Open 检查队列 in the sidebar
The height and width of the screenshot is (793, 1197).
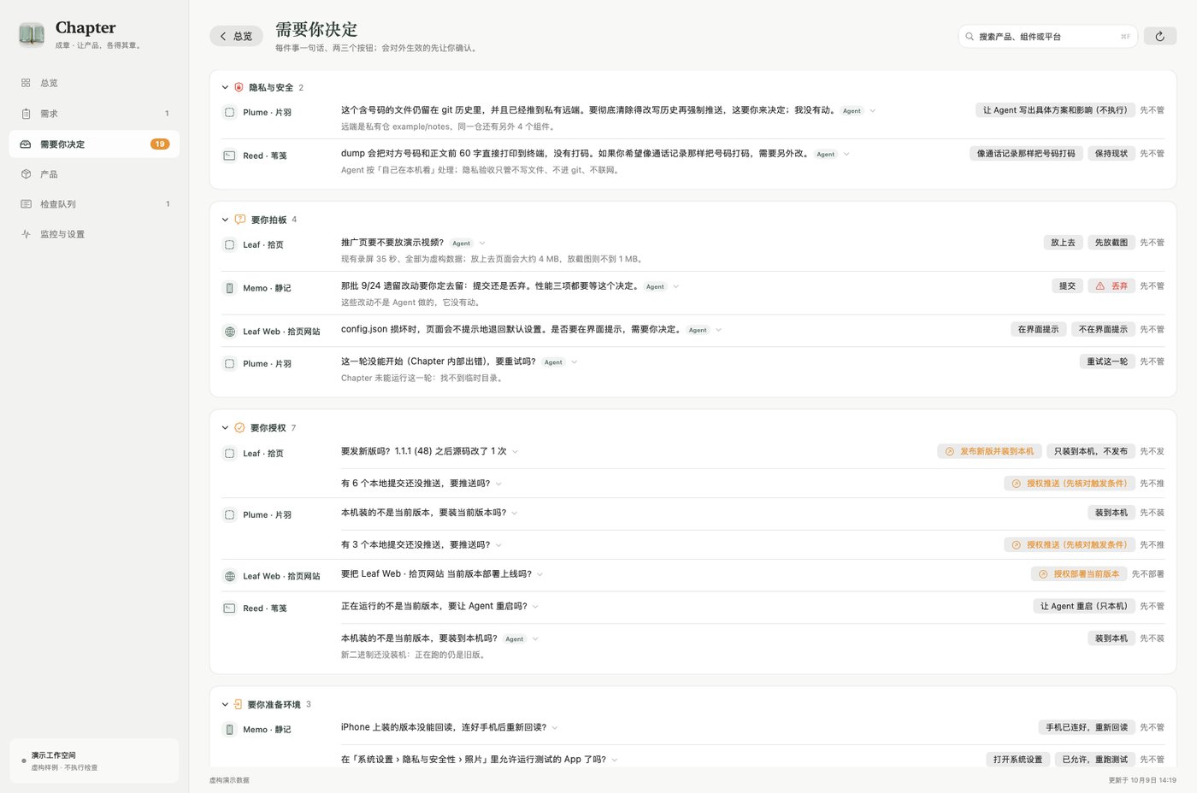(94, 203)
